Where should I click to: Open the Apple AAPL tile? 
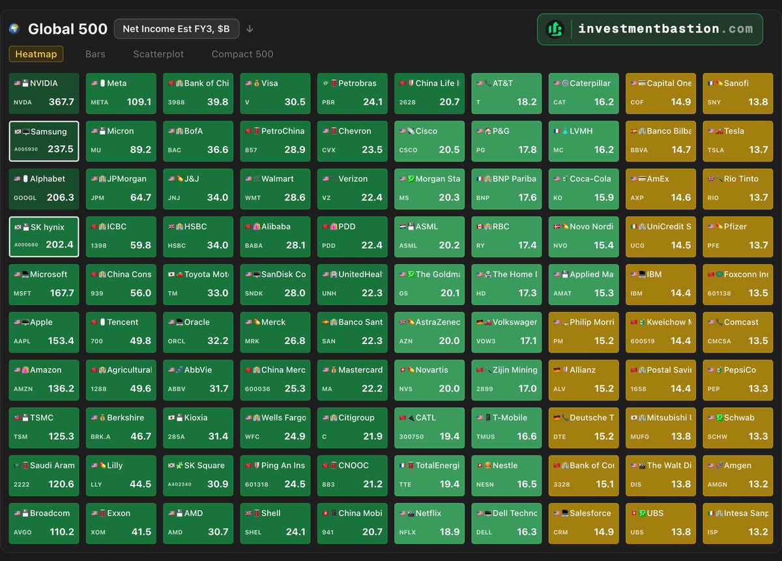pyautogui.click(x=44, y=332)
